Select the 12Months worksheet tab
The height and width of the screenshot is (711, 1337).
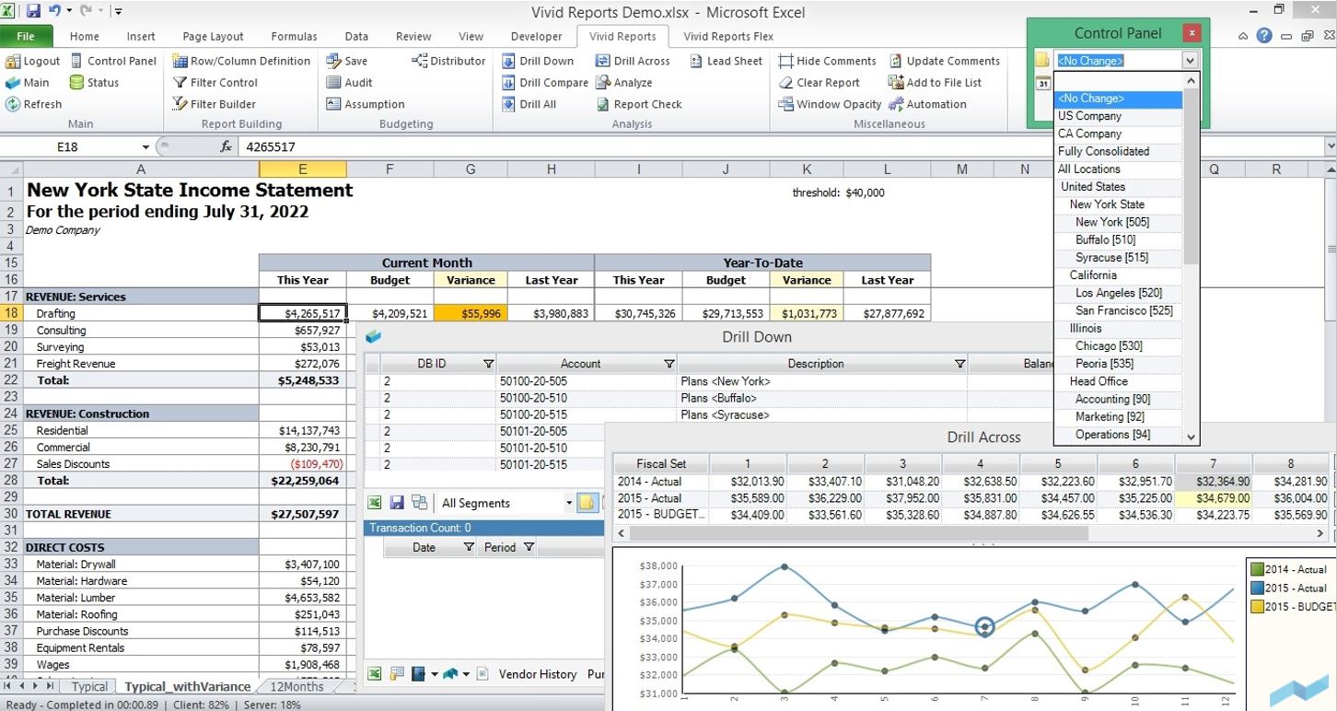coord(296,686)
